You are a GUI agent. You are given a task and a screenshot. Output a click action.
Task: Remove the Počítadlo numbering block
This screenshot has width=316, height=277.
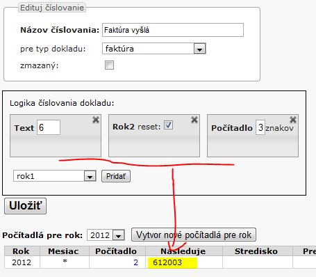(x=293, y=120)
